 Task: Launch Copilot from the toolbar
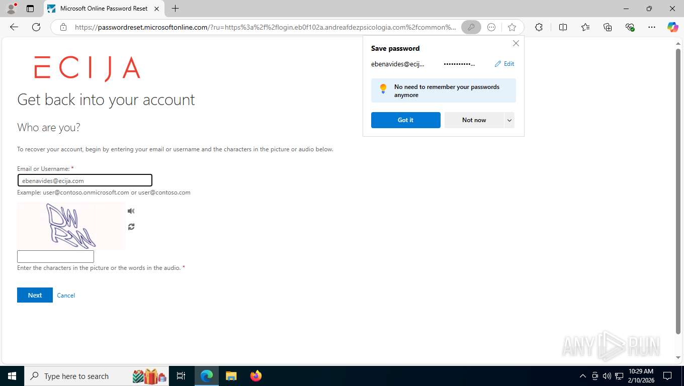click(x=672, y=27)
